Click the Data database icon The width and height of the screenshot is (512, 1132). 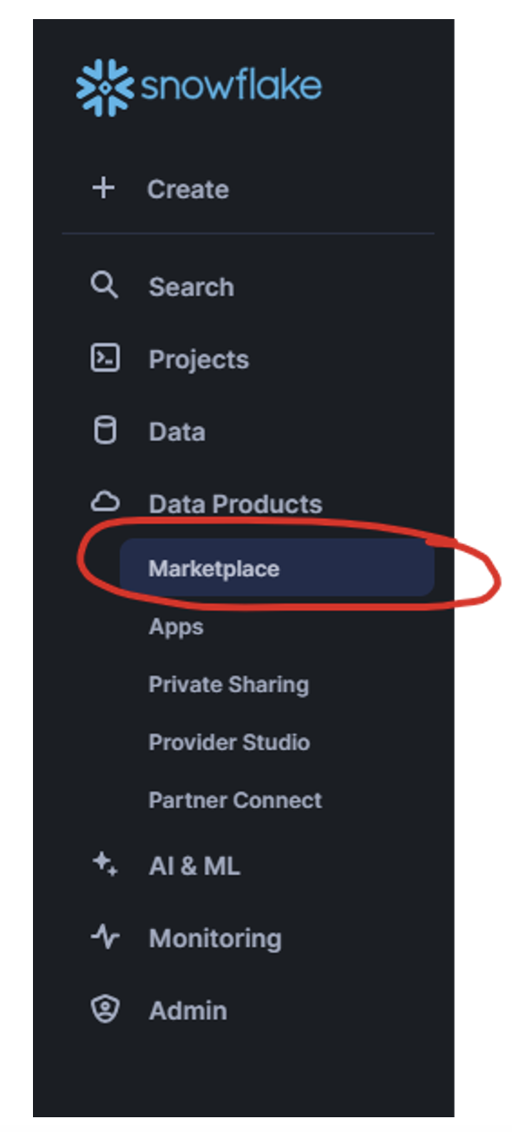tap(103, 431)
